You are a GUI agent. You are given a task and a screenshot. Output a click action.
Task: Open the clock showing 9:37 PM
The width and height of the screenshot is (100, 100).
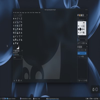tap(96, 99)
